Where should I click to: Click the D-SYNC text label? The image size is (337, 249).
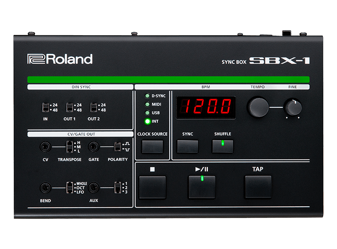tap(159, 96)
